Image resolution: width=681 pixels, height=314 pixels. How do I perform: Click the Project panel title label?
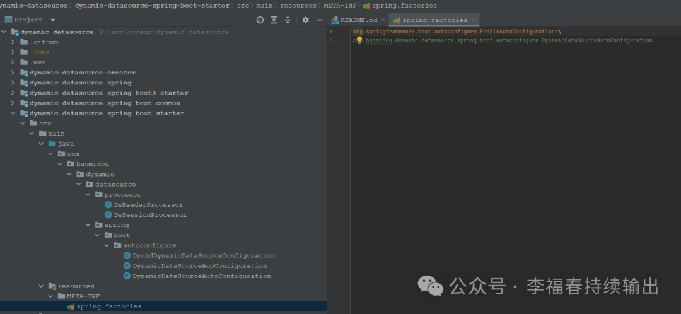[28, 20]
